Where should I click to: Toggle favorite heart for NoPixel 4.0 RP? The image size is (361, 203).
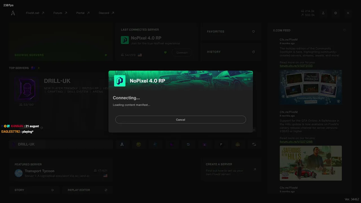165,52
